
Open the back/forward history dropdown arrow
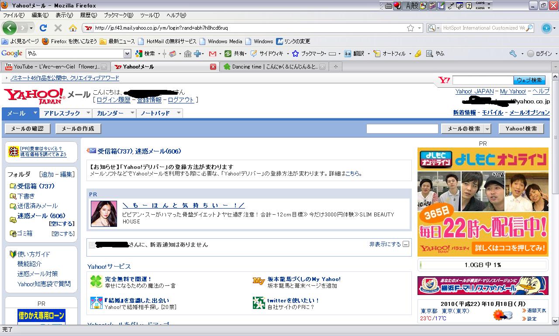[x=31, y=28]
